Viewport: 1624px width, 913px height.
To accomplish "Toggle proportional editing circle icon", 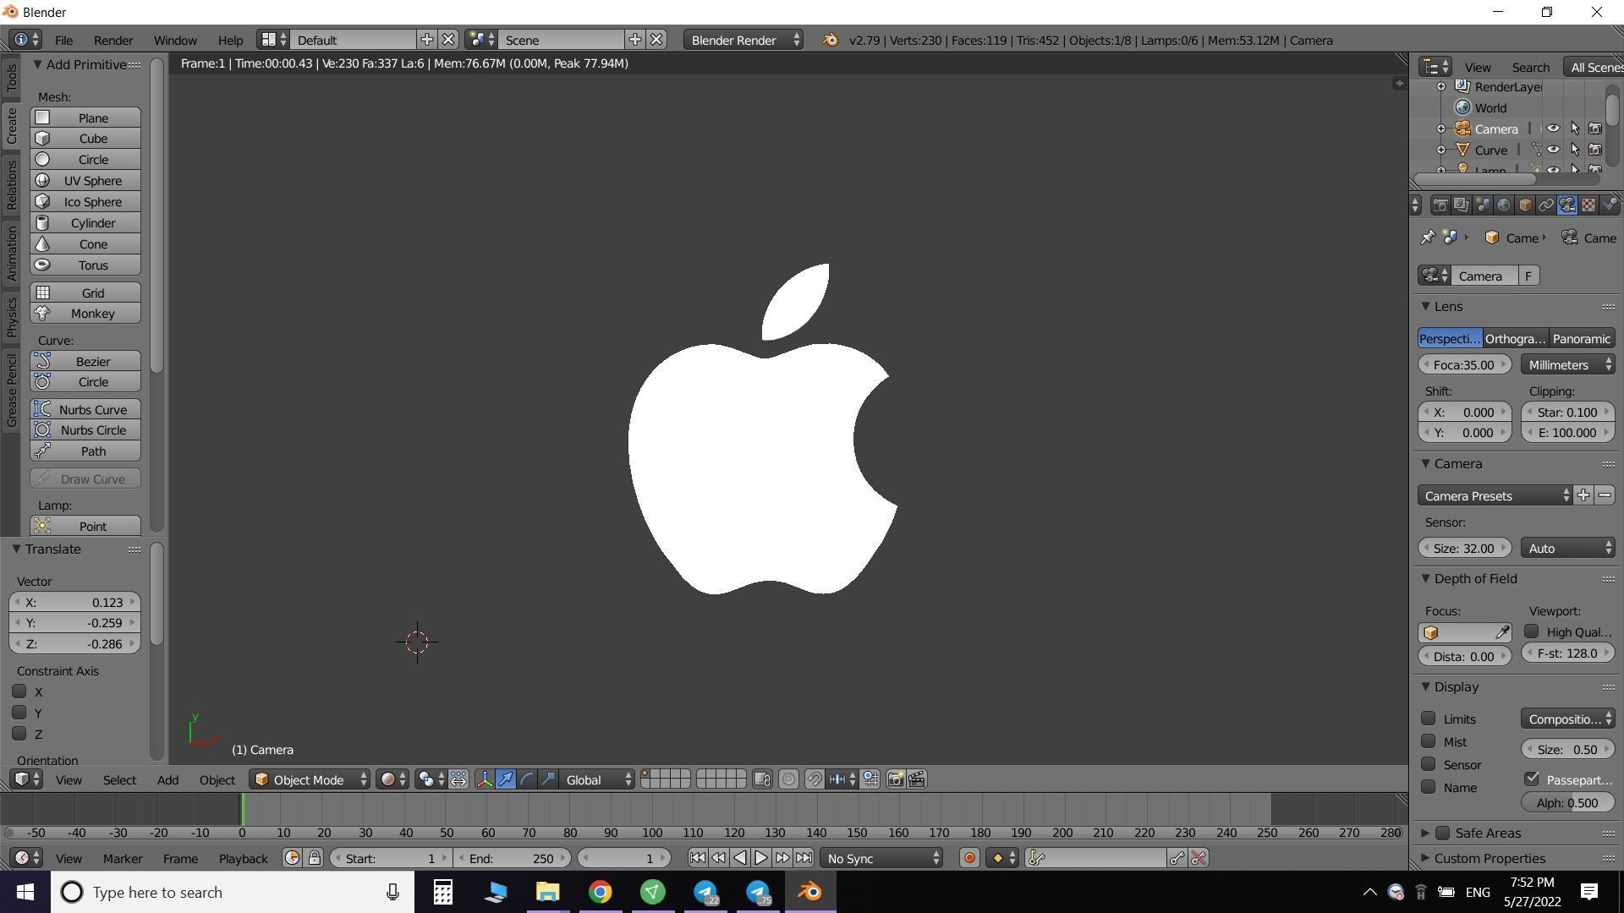I will coord(788,779).
